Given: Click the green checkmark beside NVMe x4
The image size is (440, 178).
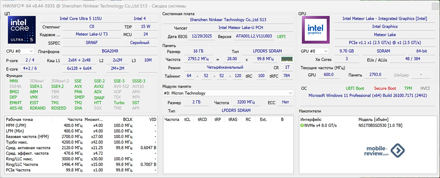Looking at the screenshot, I should [x=302, y=125].
